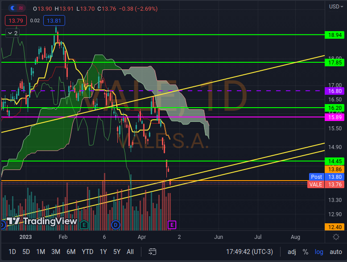This screenshot has width=347, height=262.
Task: Open the magenta E earnings marker
Action: click(x=172, y=225)
